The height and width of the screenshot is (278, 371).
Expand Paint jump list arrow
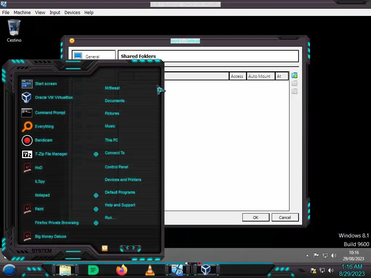[96, 209]
